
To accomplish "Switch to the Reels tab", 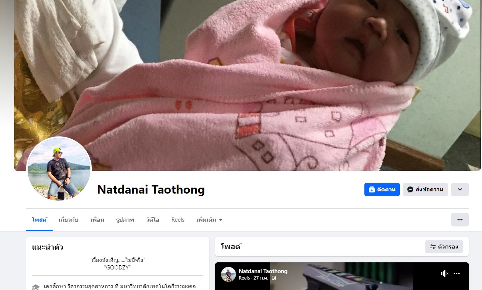I will tap(178, 220).
